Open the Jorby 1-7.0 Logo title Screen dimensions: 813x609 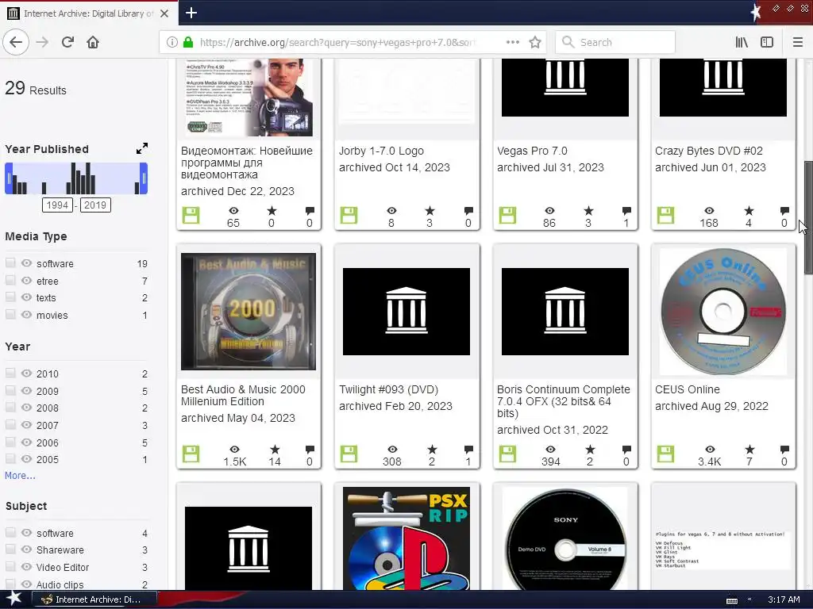click(x=381, y=151)
